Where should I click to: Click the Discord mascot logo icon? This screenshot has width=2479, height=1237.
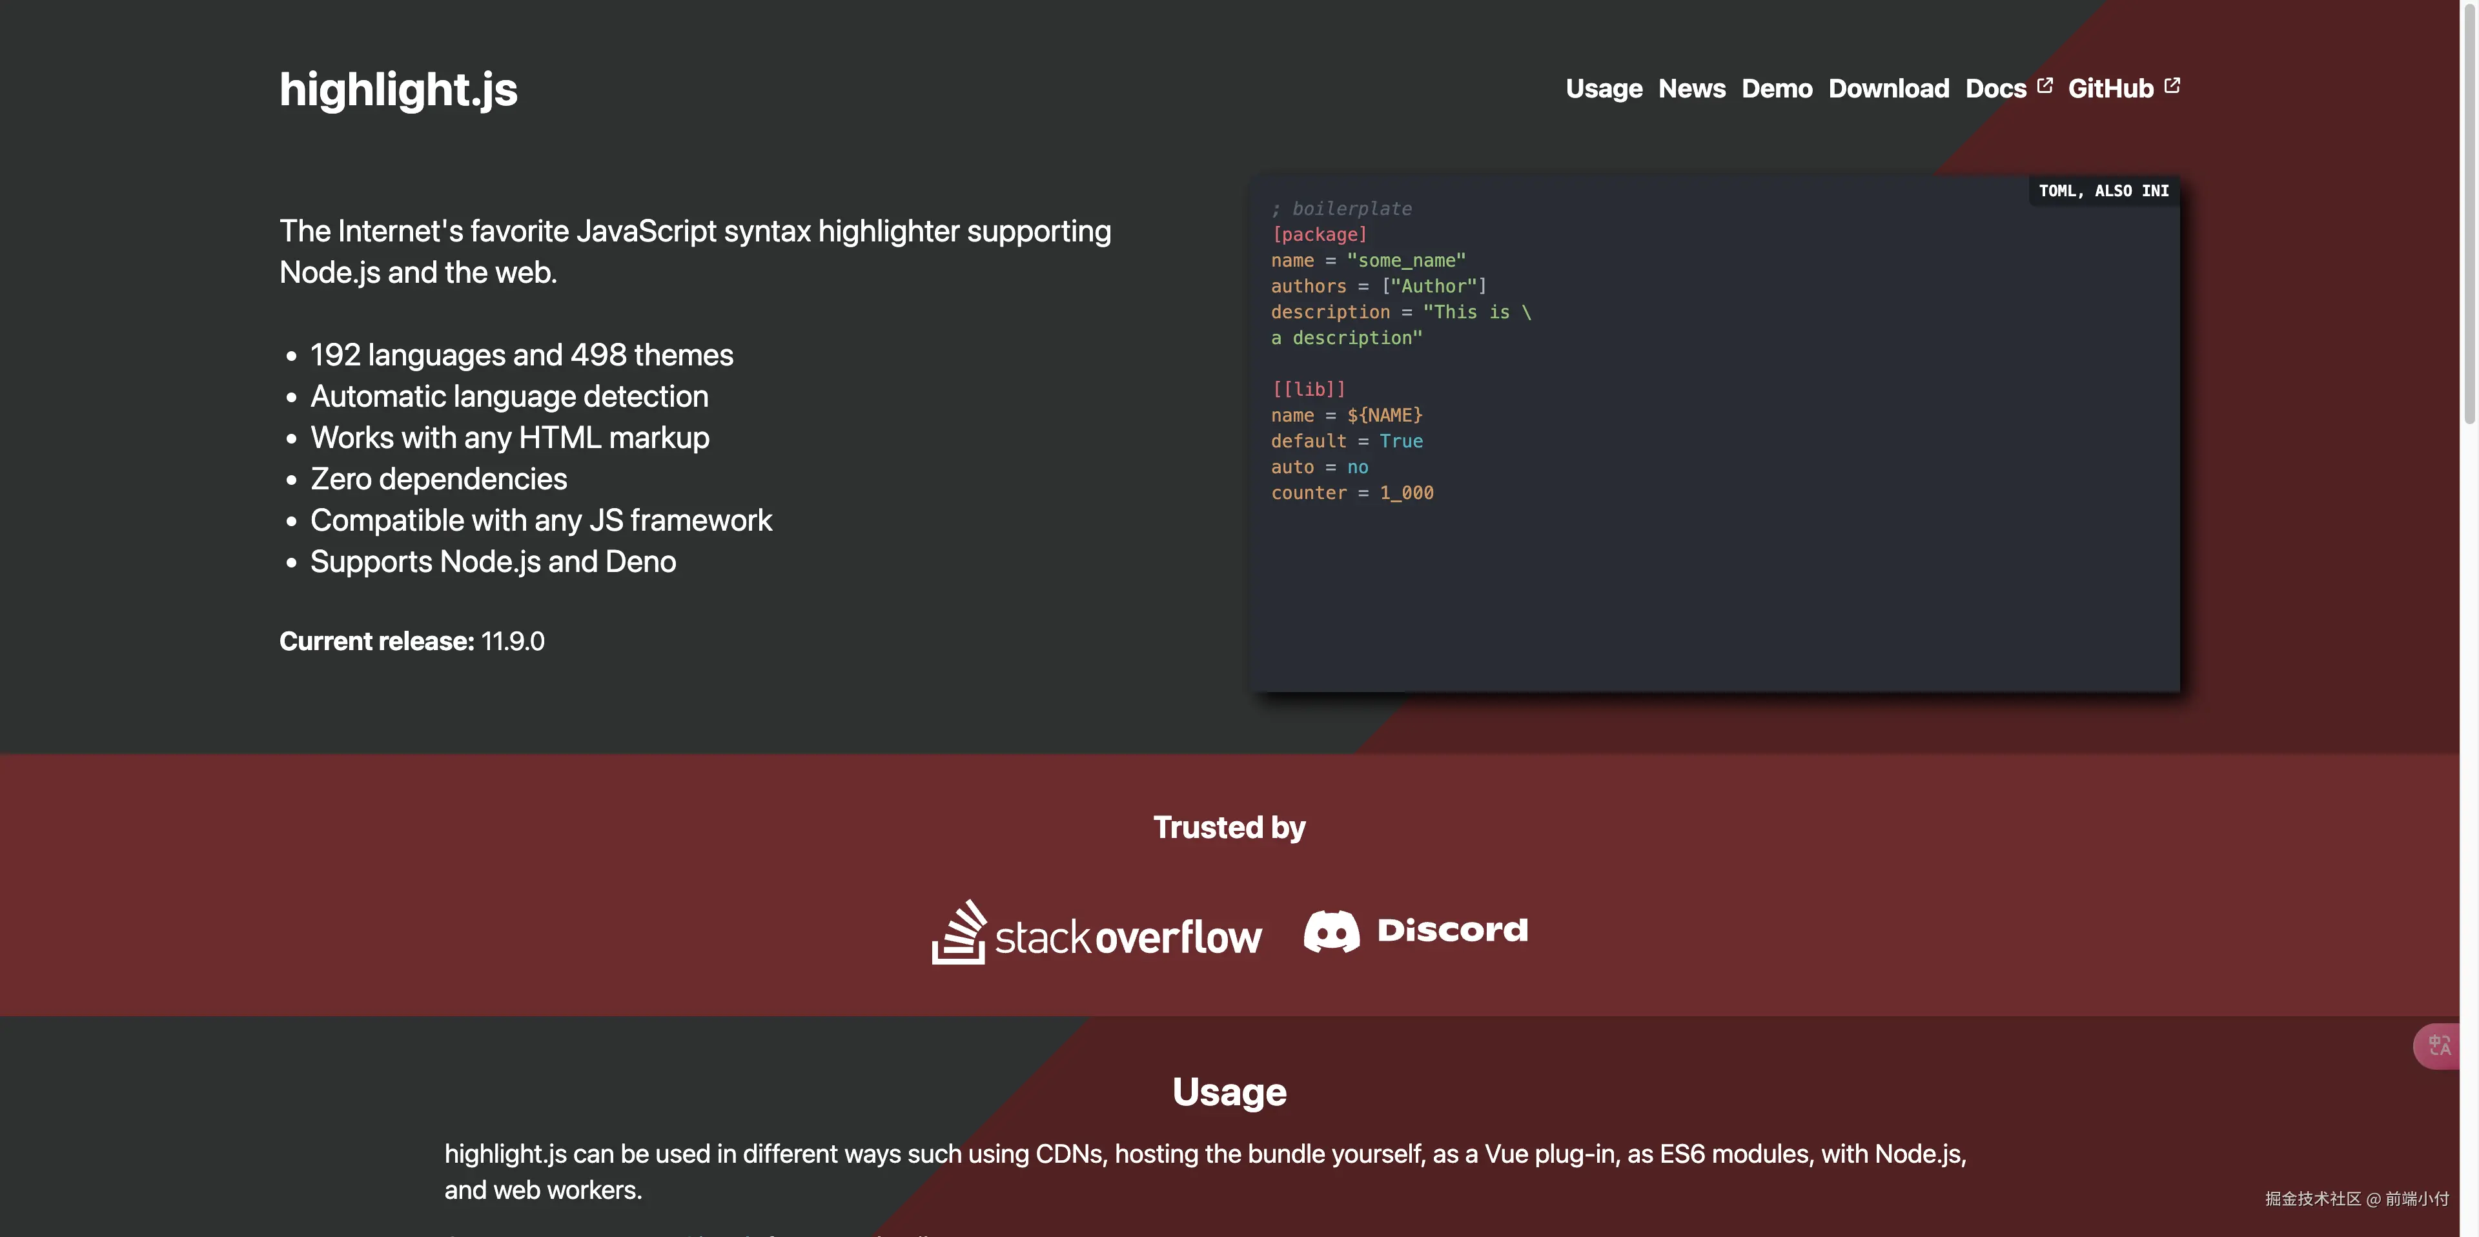tap(1331, 931)
